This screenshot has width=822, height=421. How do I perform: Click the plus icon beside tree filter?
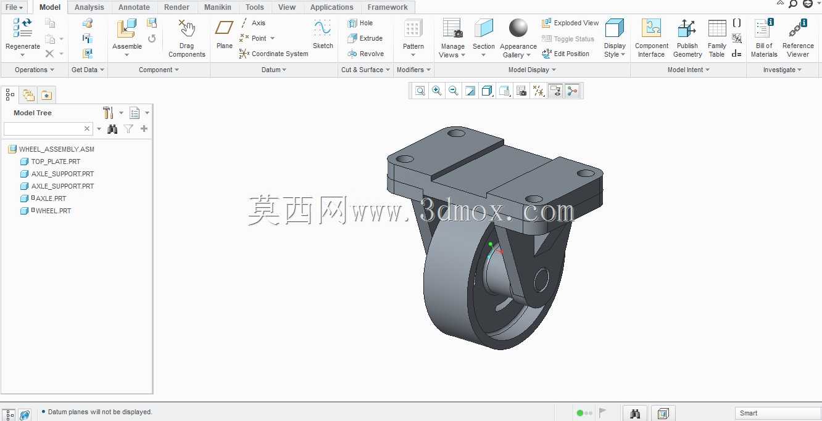pyautogui.click(x=144, y=129)
